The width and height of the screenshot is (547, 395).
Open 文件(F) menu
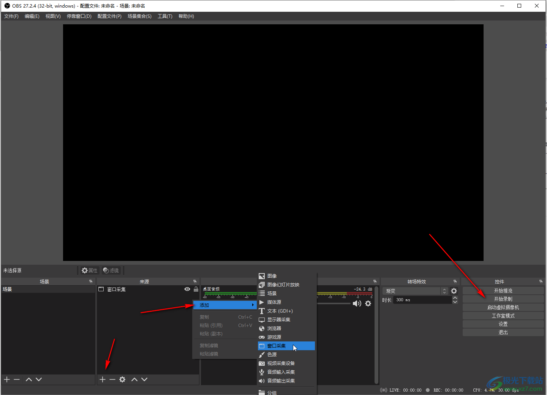click(11, 16)
